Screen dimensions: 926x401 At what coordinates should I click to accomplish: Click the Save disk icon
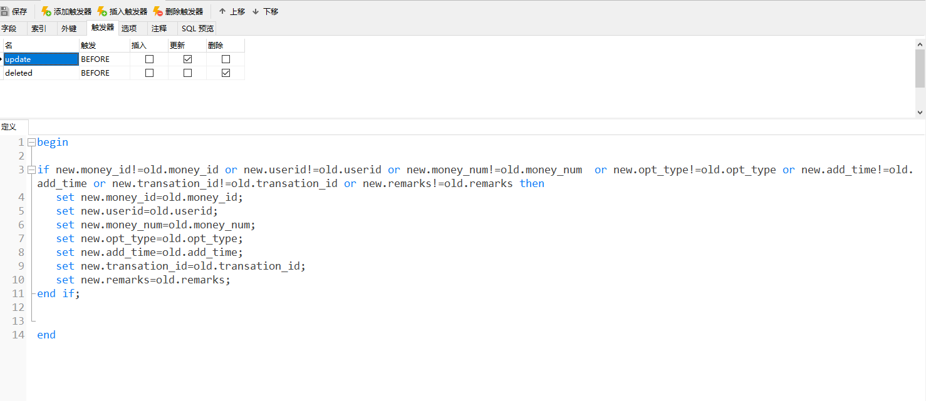pyautogui.click(x=5, y=11)
